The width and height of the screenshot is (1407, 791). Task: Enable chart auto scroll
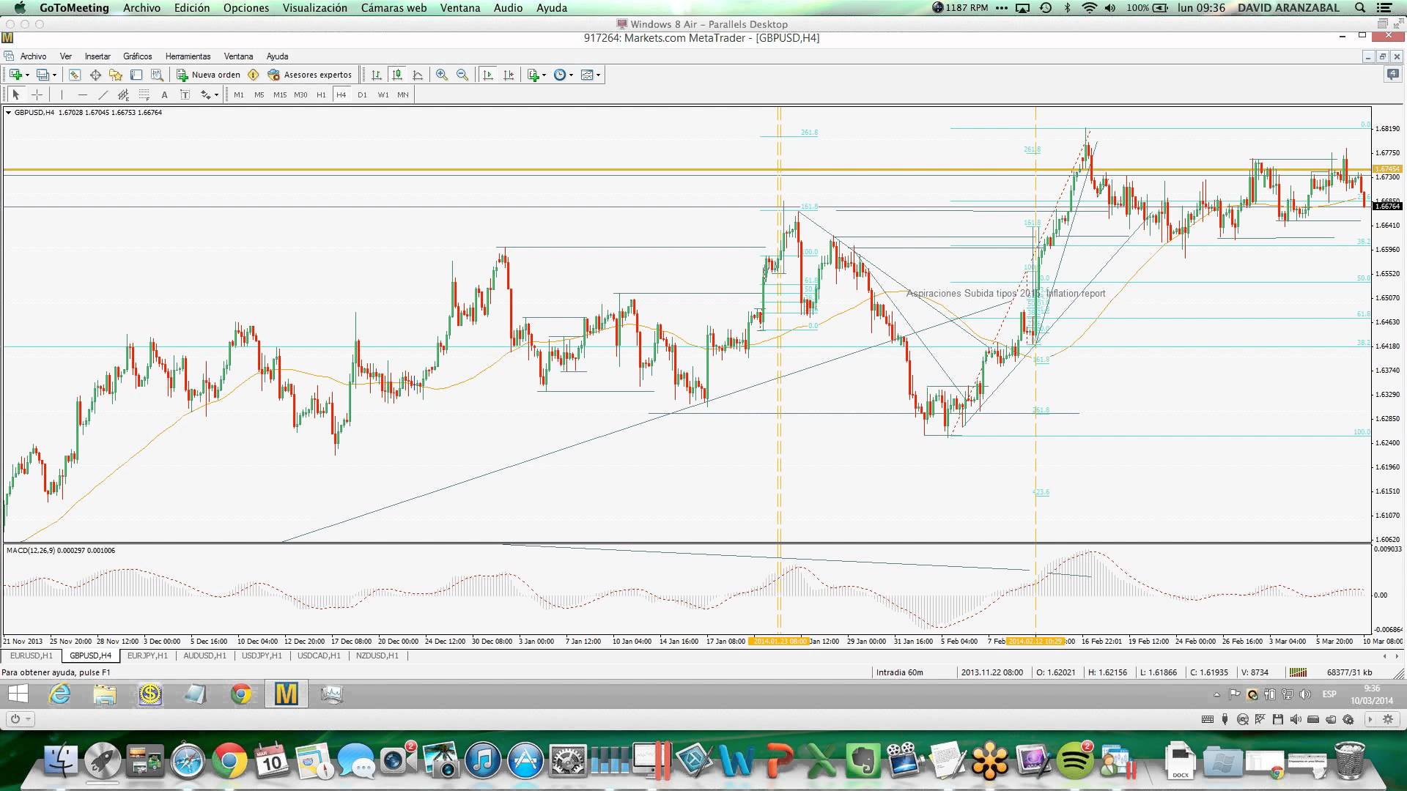click(488, 75)
